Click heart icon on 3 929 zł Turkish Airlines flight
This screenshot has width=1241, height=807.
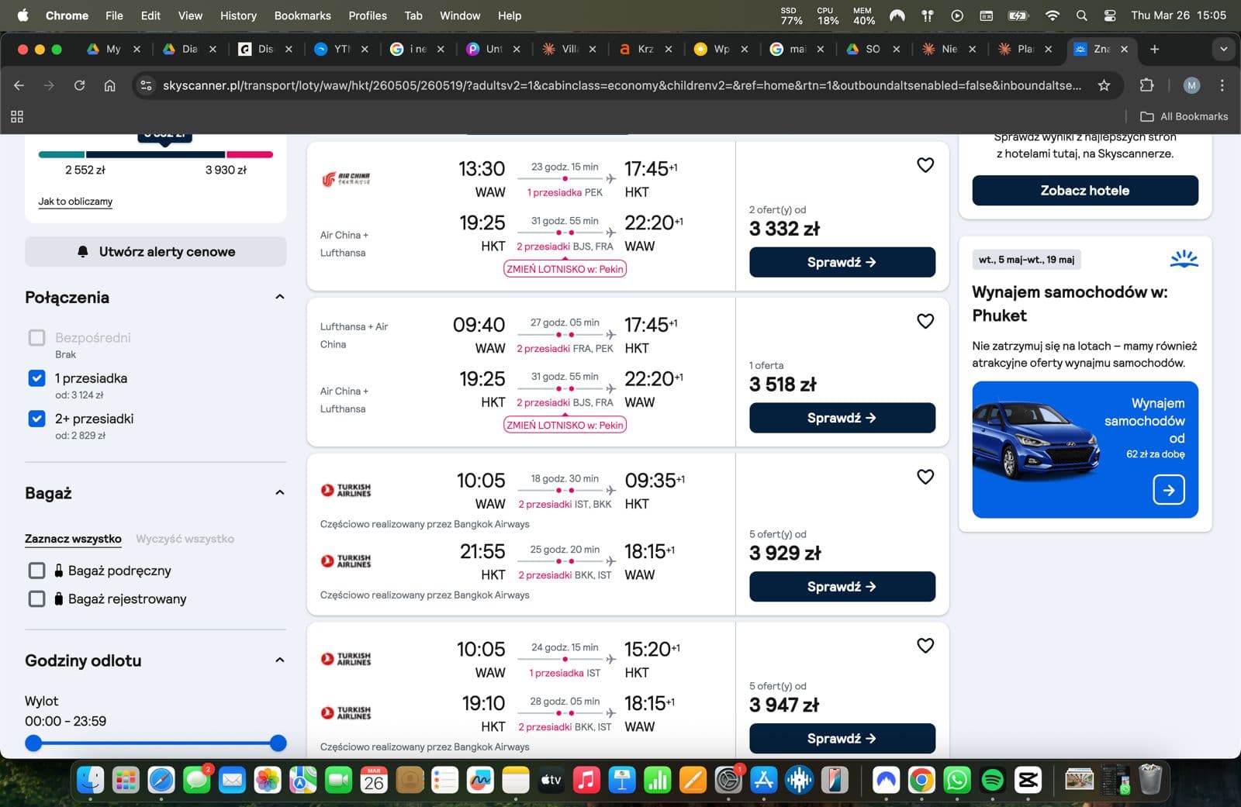925,477
